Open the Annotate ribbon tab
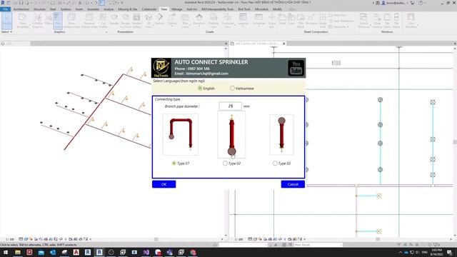Screen dimensions: 457x257 94,9
